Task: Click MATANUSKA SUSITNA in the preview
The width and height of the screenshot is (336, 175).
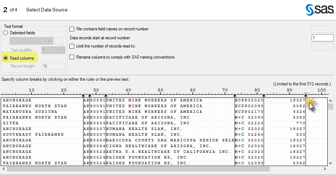Action: click(30, 112)
